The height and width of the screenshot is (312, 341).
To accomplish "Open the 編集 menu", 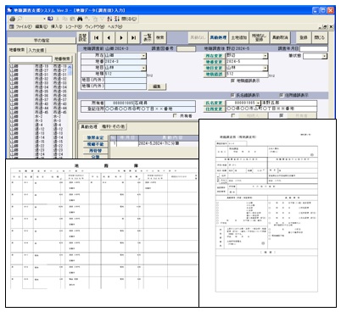I will [x=42, y=26].
